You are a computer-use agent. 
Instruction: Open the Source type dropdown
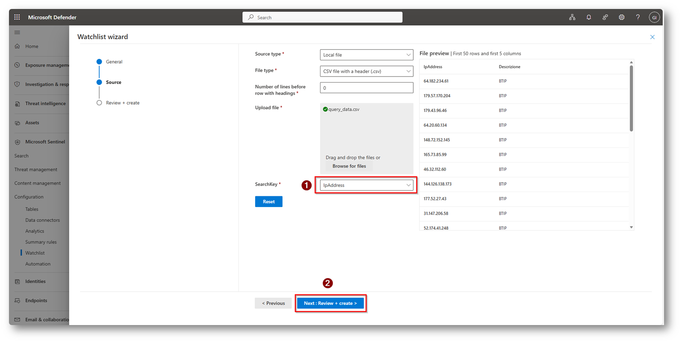366,55
